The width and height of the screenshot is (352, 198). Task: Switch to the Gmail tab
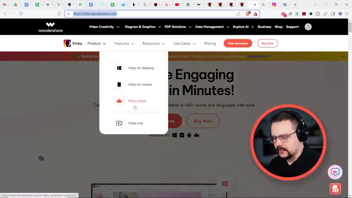(5, 5)
